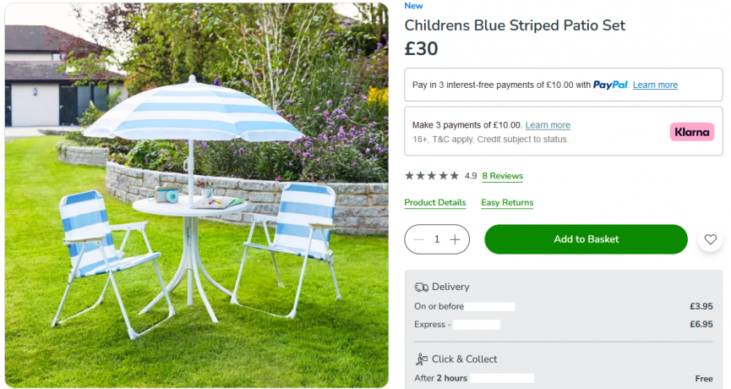This screenshot has height=389, width=731.
Task: Open PayPal Learn more link
Action: tap(655, 85)
